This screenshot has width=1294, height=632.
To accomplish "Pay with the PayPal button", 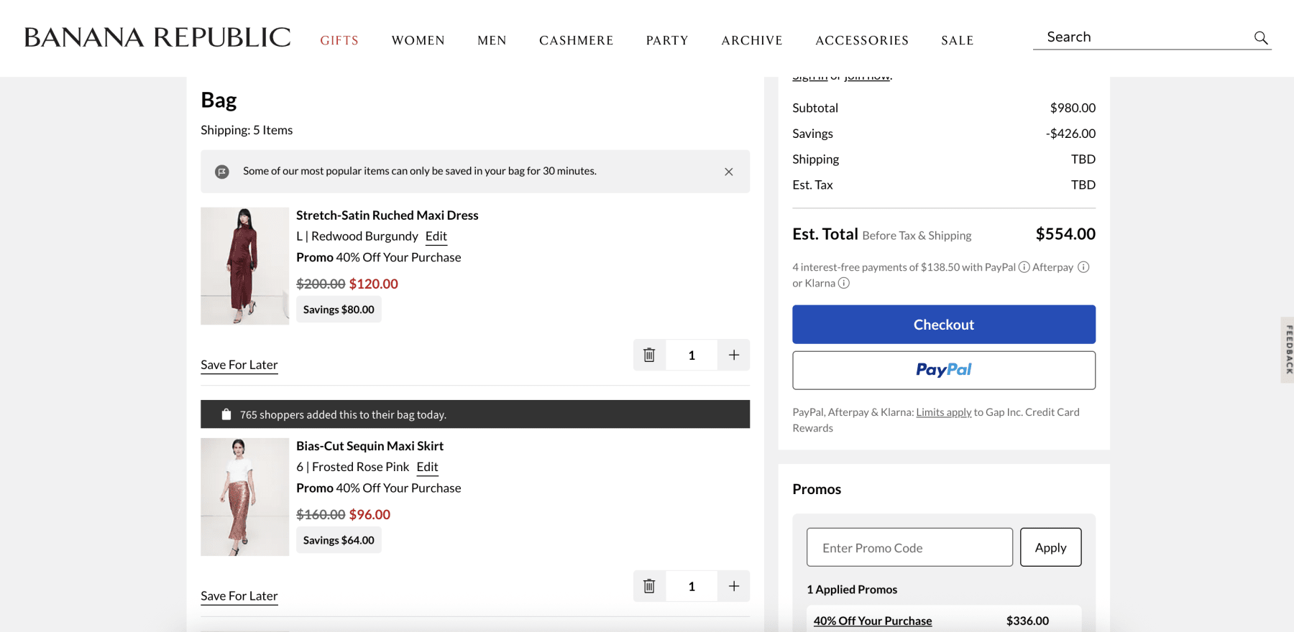I will tap(944, 370).
